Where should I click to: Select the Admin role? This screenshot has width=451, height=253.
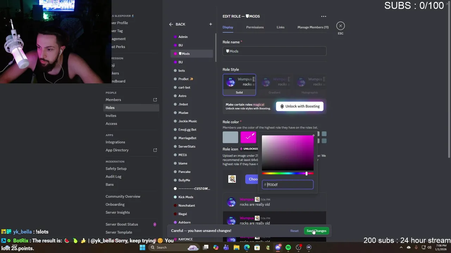(x=192, y=37)
